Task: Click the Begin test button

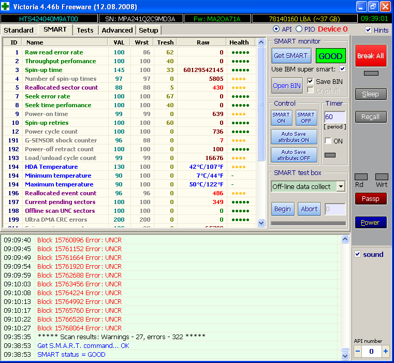Action: point(283,209)
